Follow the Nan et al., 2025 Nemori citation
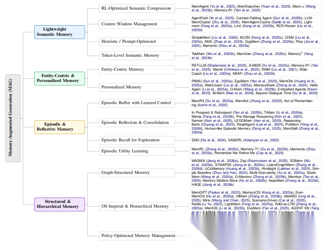 coord(218,121)
